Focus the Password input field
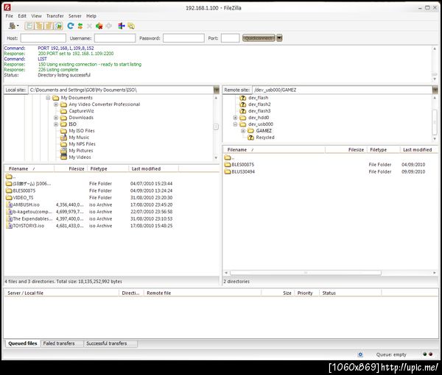The height and width of the screenshot is (375, 442). tap(183, 38)
